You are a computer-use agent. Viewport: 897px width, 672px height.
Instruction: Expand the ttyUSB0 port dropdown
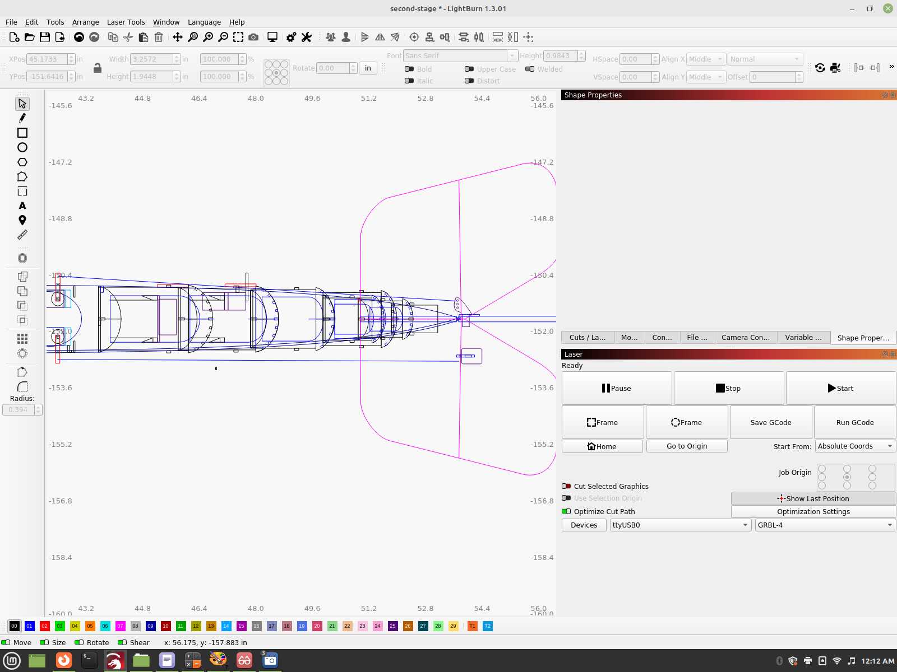(x=680, y=525)
